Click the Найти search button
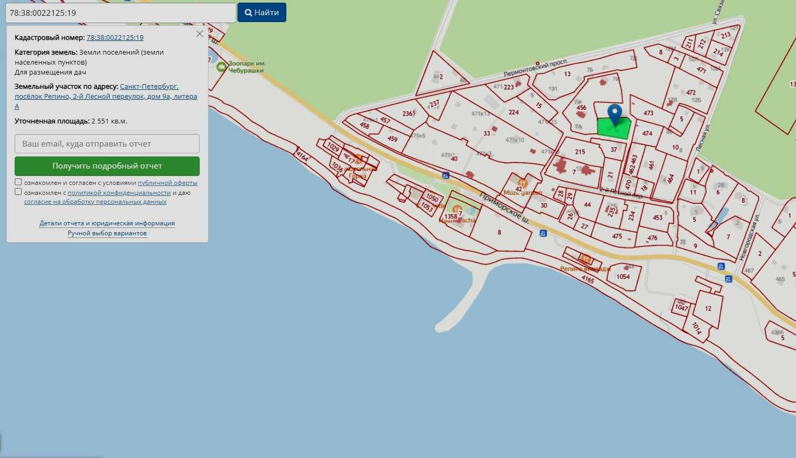Viewport: 796px width, 458px height. click(x=262, y=13)
